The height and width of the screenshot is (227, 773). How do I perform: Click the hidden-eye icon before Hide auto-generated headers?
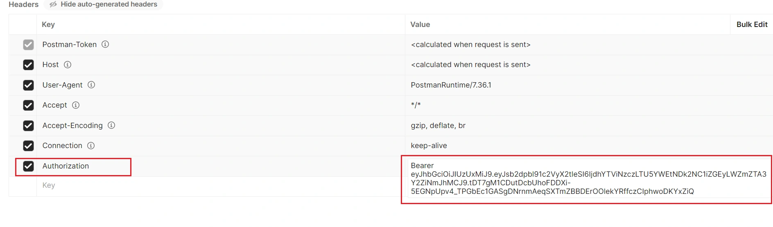click(x=53, y=4)
